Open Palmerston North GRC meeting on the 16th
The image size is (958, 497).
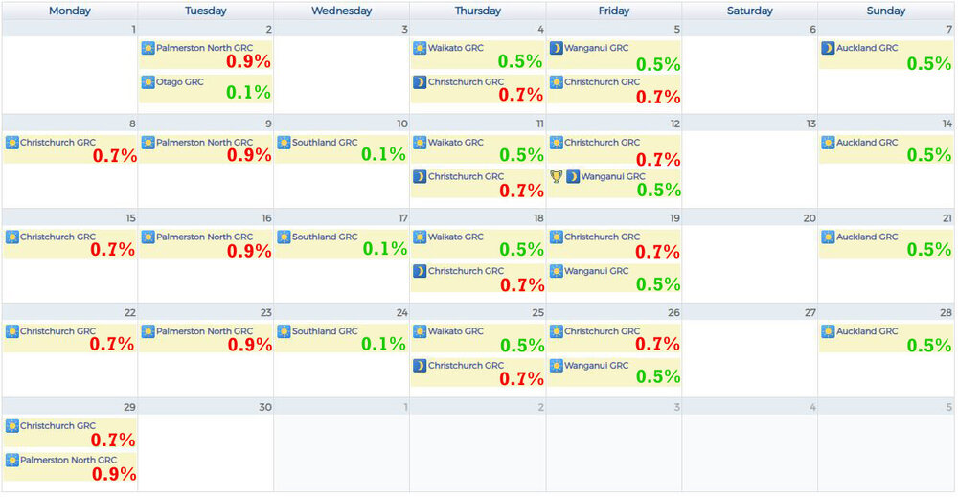coord(204,237)
